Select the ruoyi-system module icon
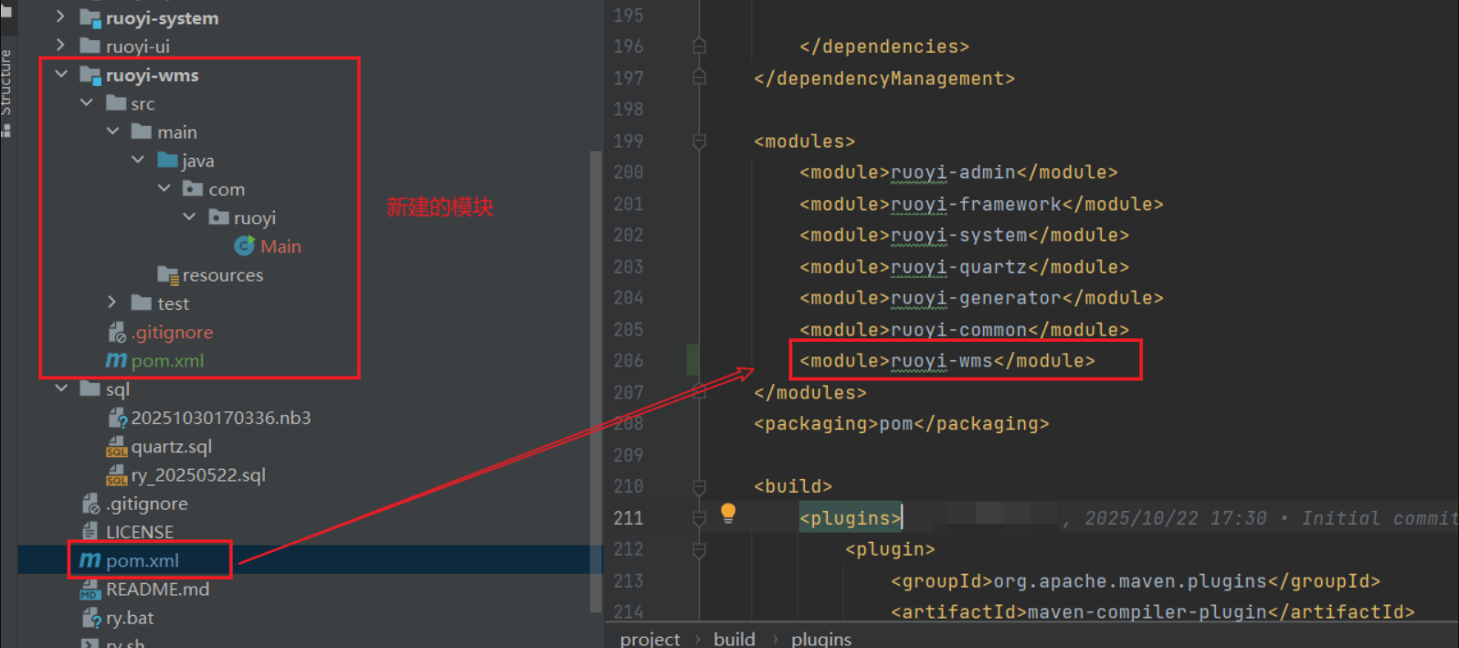The width and height of the screenshot is (1459, 648). [90, 17]
